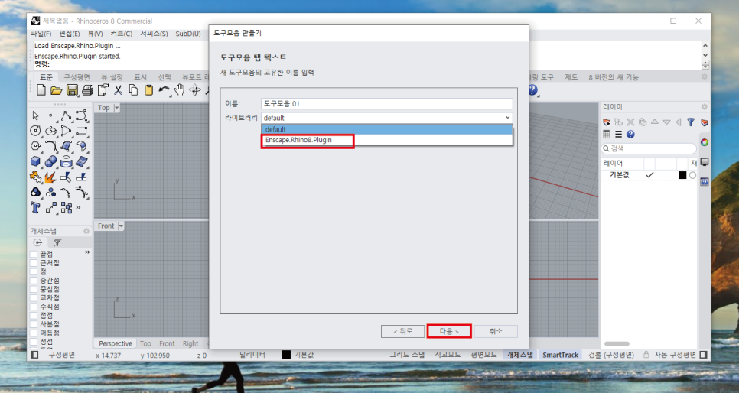Click the black color swatch of 기본값 layer
Image resolution: width=739 pixels, height=393 pixels.
(682, 175)
